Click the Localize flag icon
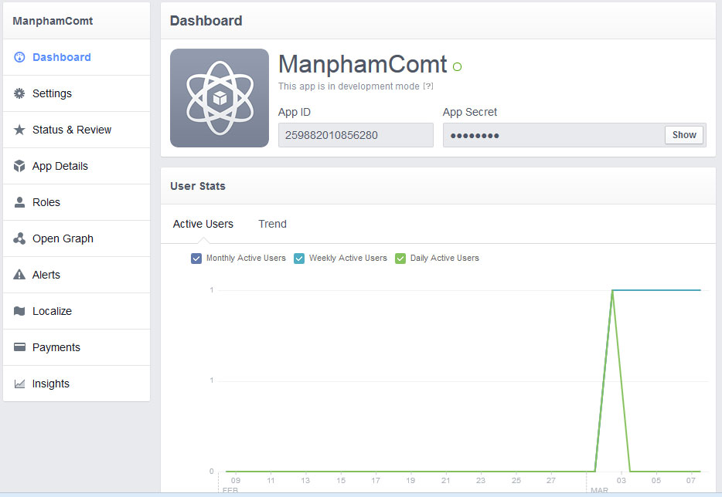Screen dimensions: 722x497 coord(19,311)
